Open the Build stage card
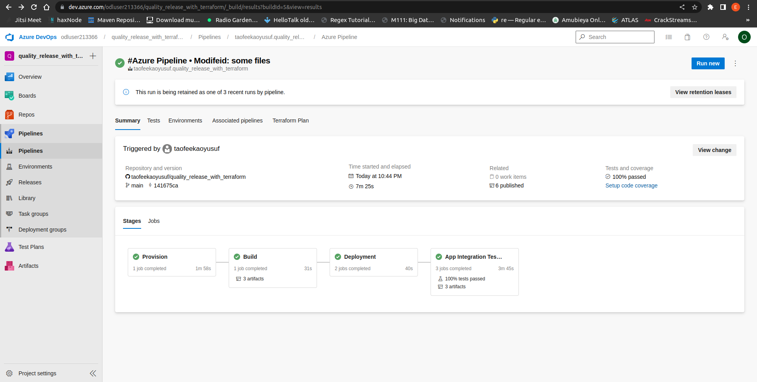The image size is (757, 382). tap(273, 268)
